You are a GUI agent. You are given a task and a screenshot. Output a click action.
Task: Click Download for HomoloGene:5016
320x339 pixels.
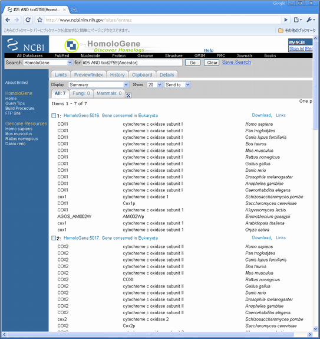[x=262, y=115]
